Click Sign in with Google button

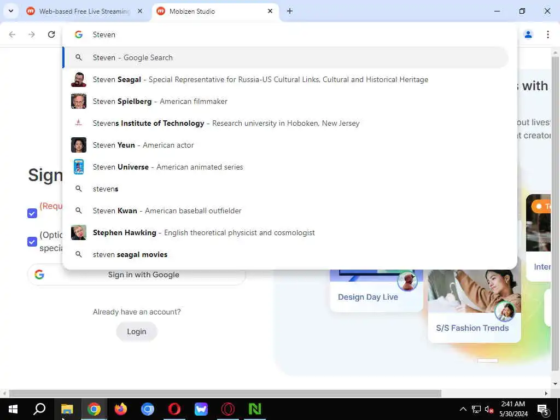[x=136, y=275]
